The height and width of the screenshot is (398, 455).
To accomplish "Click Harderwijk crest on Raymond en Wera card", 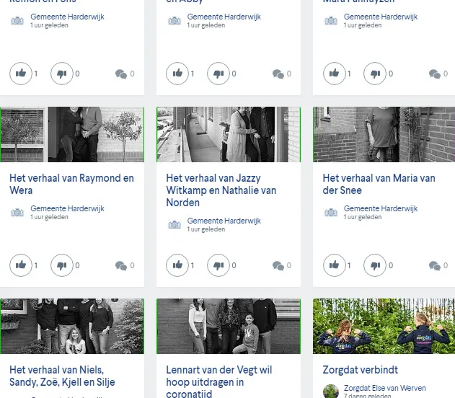I will point(17,213).
